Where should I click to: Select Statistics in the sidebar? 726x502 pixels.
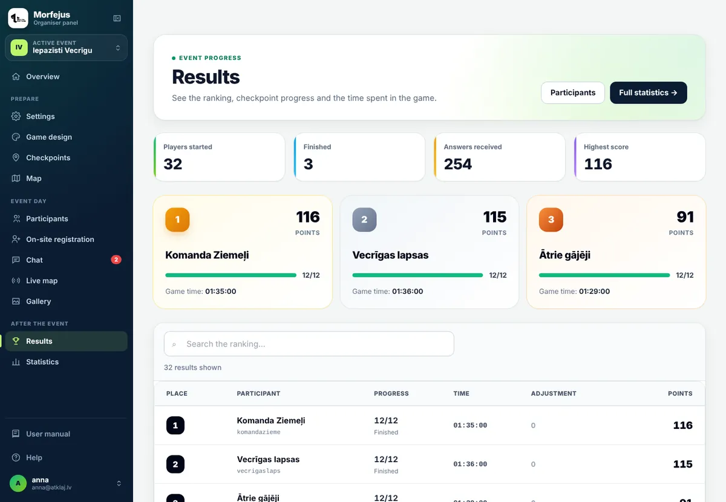pos(67,362)
